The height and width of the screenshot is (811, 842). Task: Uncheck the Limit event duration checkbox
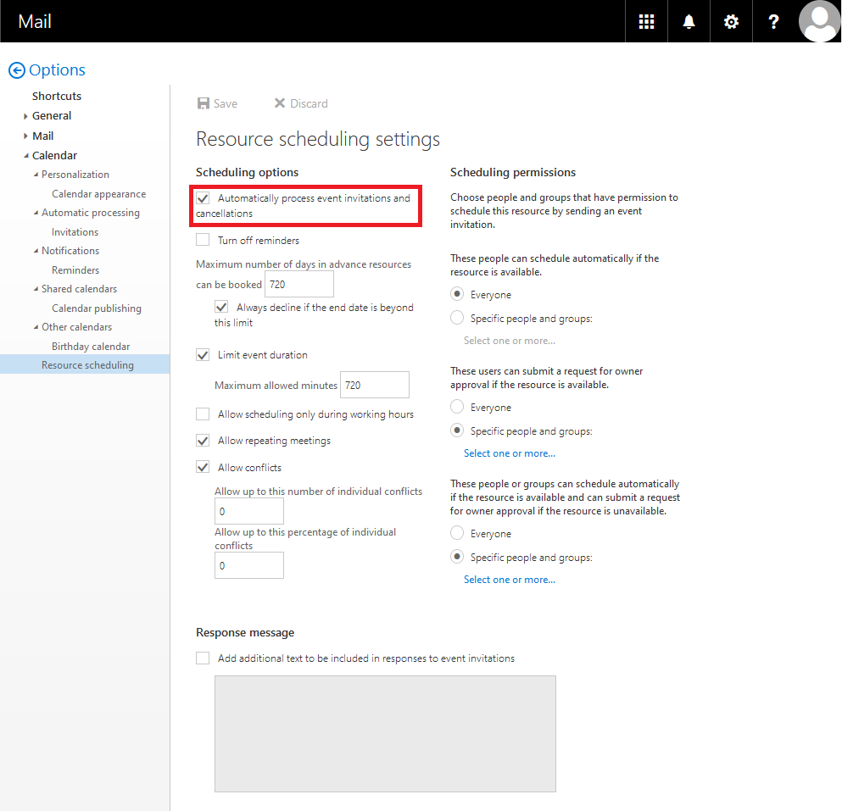point(203,355)
